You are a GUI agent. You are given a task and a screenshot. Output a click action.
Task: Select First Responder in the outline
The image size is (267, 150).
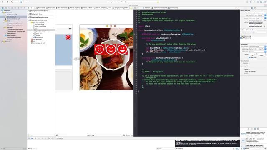[x=37, y=39]
